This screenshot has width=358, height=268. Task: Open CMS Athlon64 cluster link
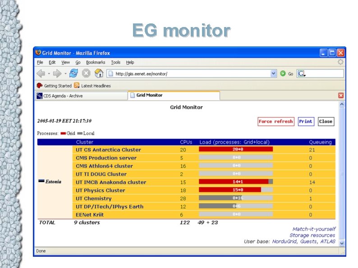[x=104, y=166]
